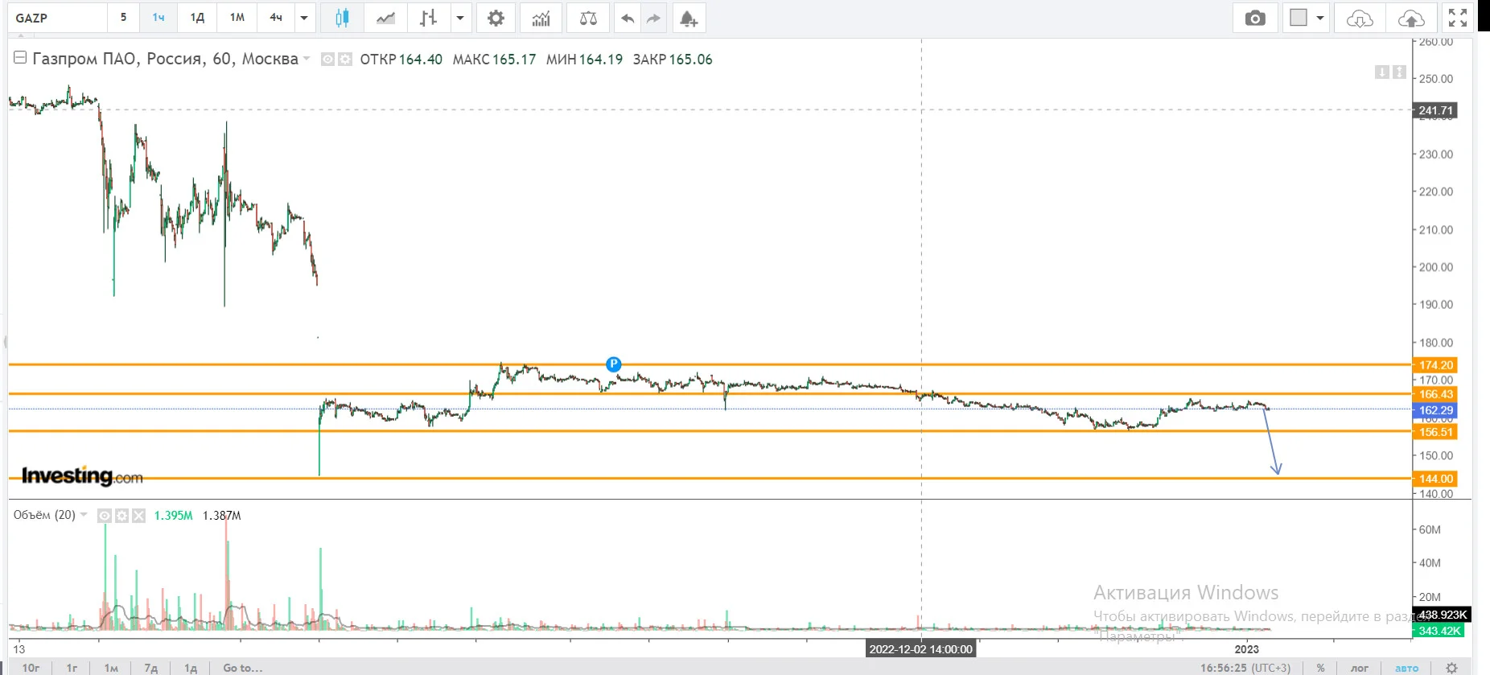Expand more timeframe intervals dropdown
Image resolution: width=1490 pixels, height=675 pixels.
[x=304, y=18]
